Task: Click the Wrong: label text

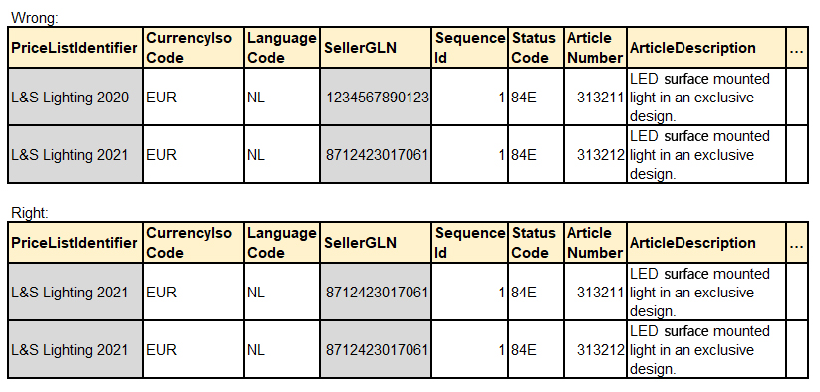Action: coord(35,18)
